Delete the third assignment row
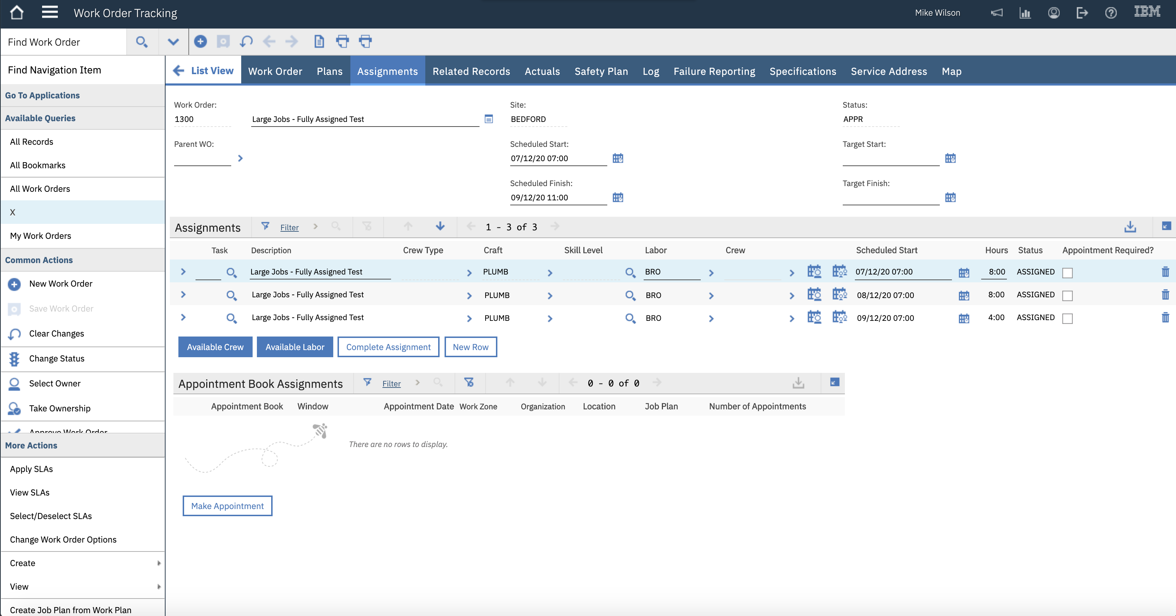 click(x=1166, y=318)
